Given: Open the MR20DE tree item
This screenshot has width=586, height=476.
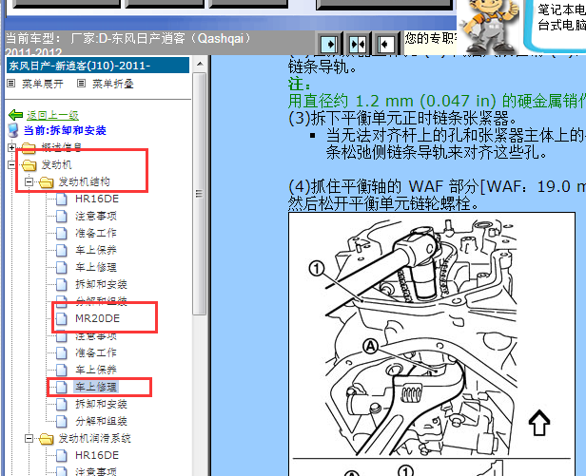Looking at the screenshot, I should 98,318.
